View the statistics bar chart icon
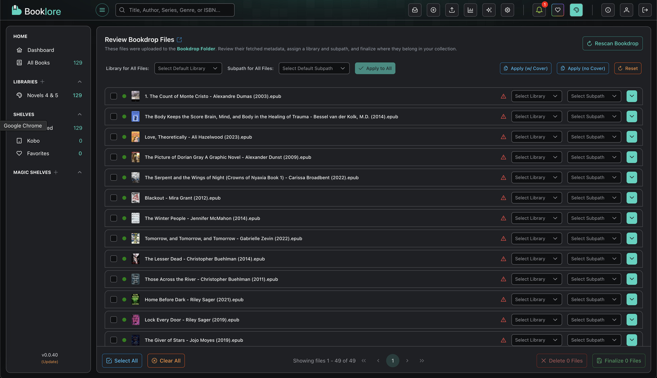 (x=470, y=10)
